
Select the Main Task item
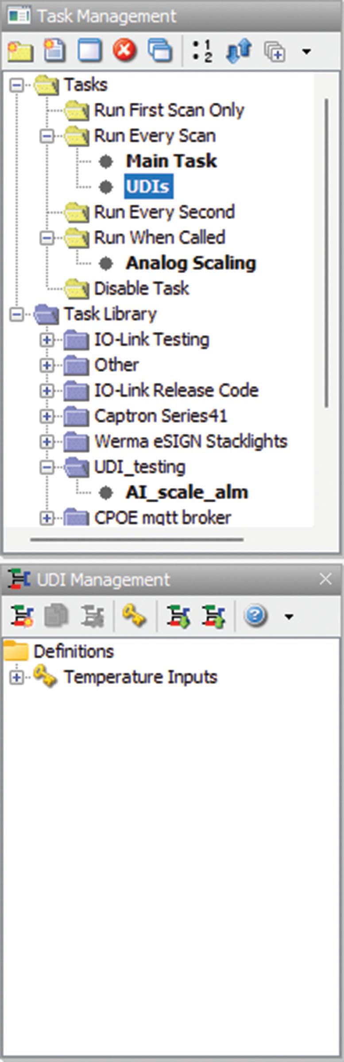coord(171,161)
